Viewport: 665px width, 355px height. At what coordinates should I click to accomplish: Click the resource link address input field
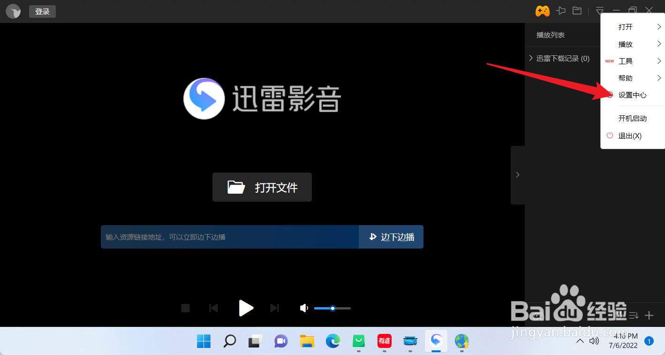230,237
